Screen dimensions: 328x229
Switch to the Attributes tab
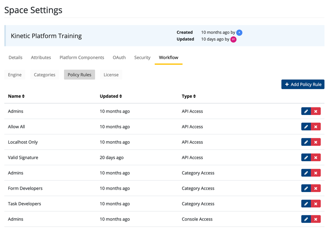click(x=41, y=57)
